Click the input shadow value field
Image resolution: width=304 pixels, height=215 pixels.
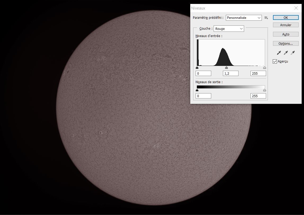click(203, 73)
